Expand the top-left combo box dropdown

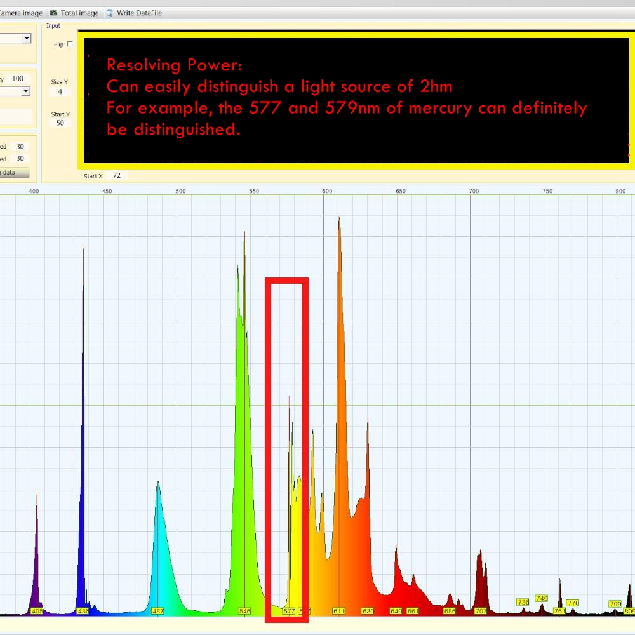coord(27,39)
